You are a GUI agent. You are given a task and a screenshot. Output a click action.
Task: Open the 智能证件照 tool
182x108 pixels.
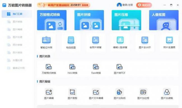coord(46,42)
